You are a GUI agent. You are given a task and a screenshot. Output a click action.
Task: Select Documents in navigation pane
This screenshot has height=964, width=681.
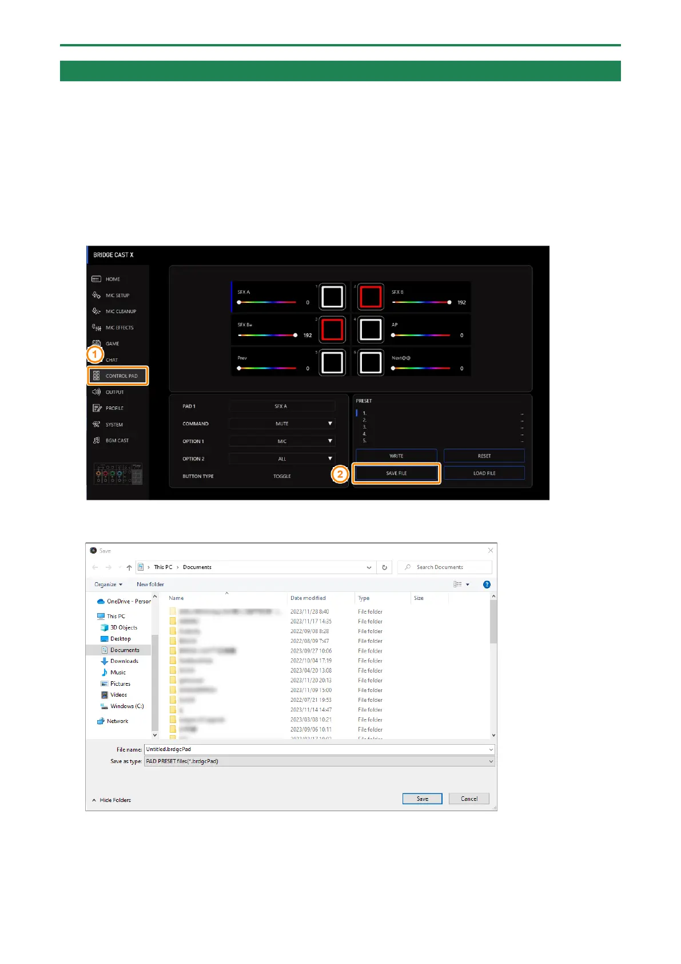pyautogui.click(x=120, y=650)
